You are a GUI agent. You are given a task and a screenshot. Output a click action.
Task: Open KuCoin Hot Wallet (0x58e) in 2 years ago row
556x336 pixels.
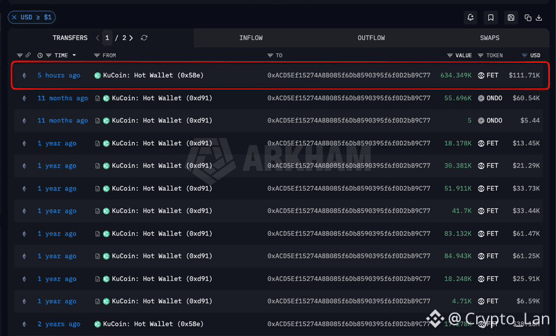click(153, 324)
